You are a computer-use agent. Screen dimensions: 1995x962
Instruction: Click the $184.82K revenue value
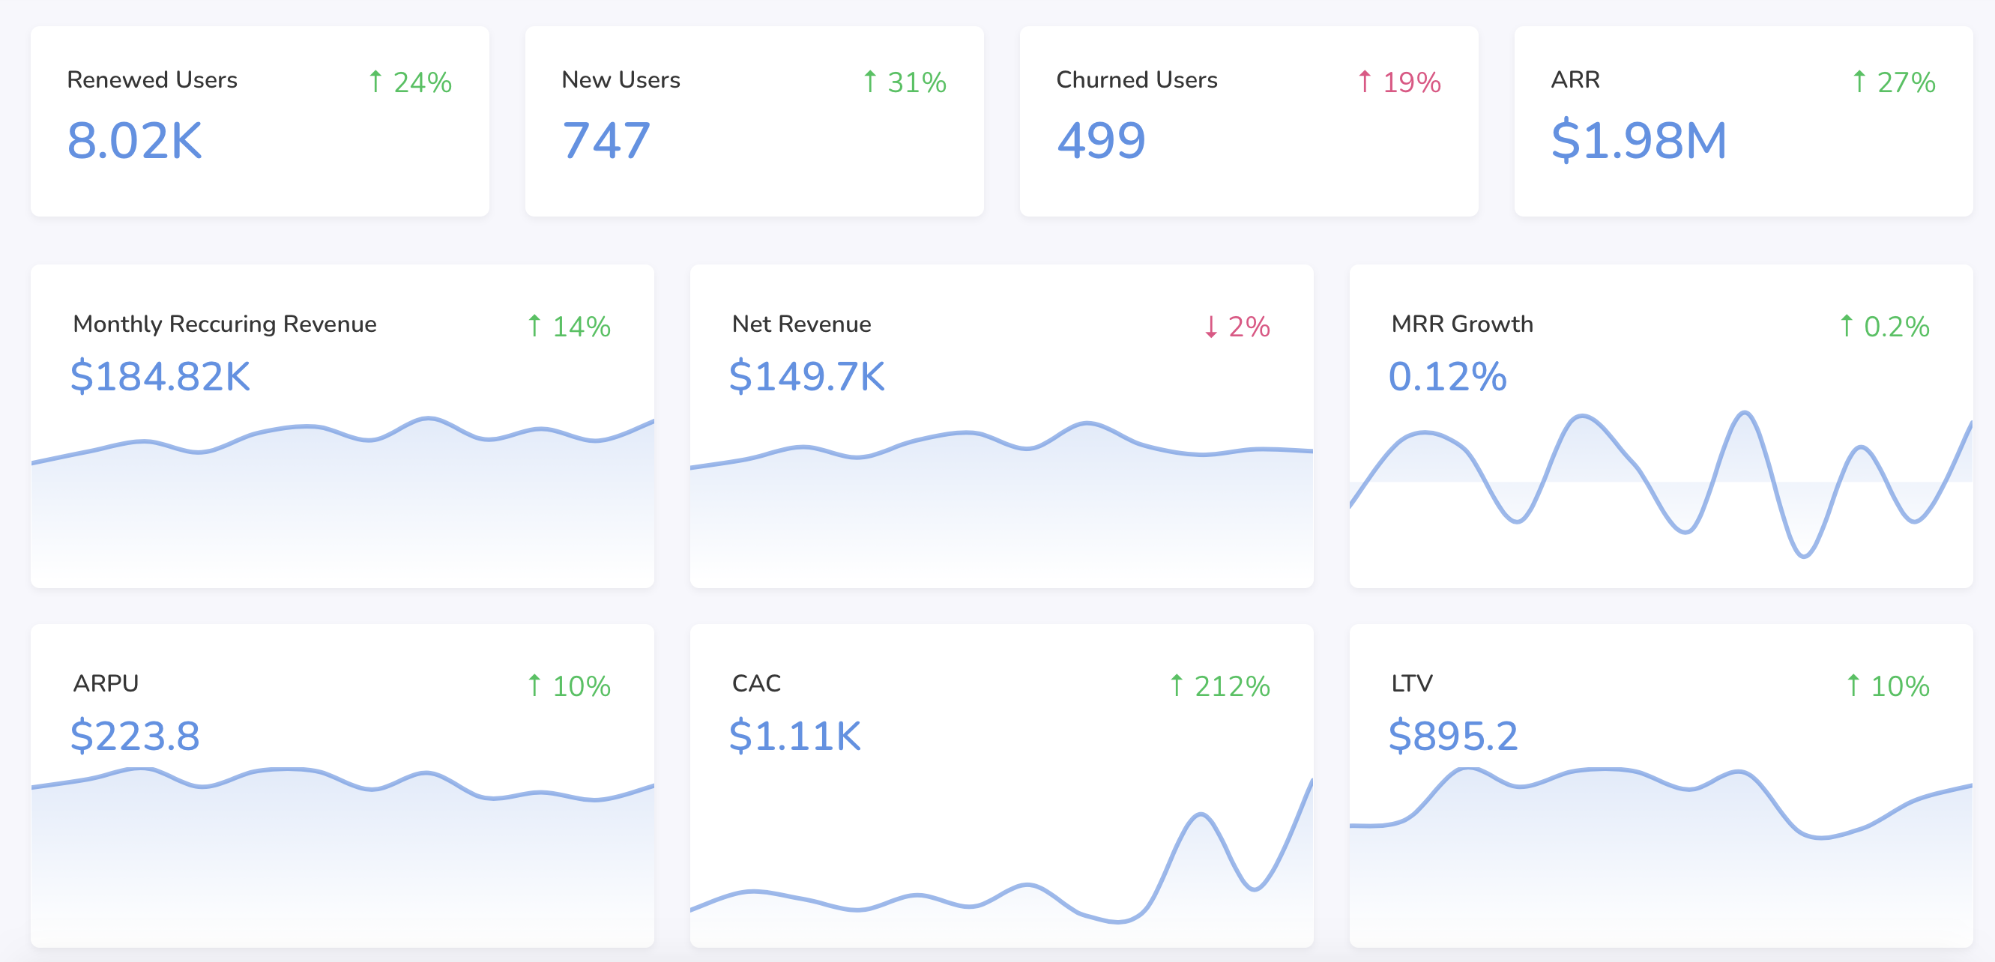pos(160,377)
